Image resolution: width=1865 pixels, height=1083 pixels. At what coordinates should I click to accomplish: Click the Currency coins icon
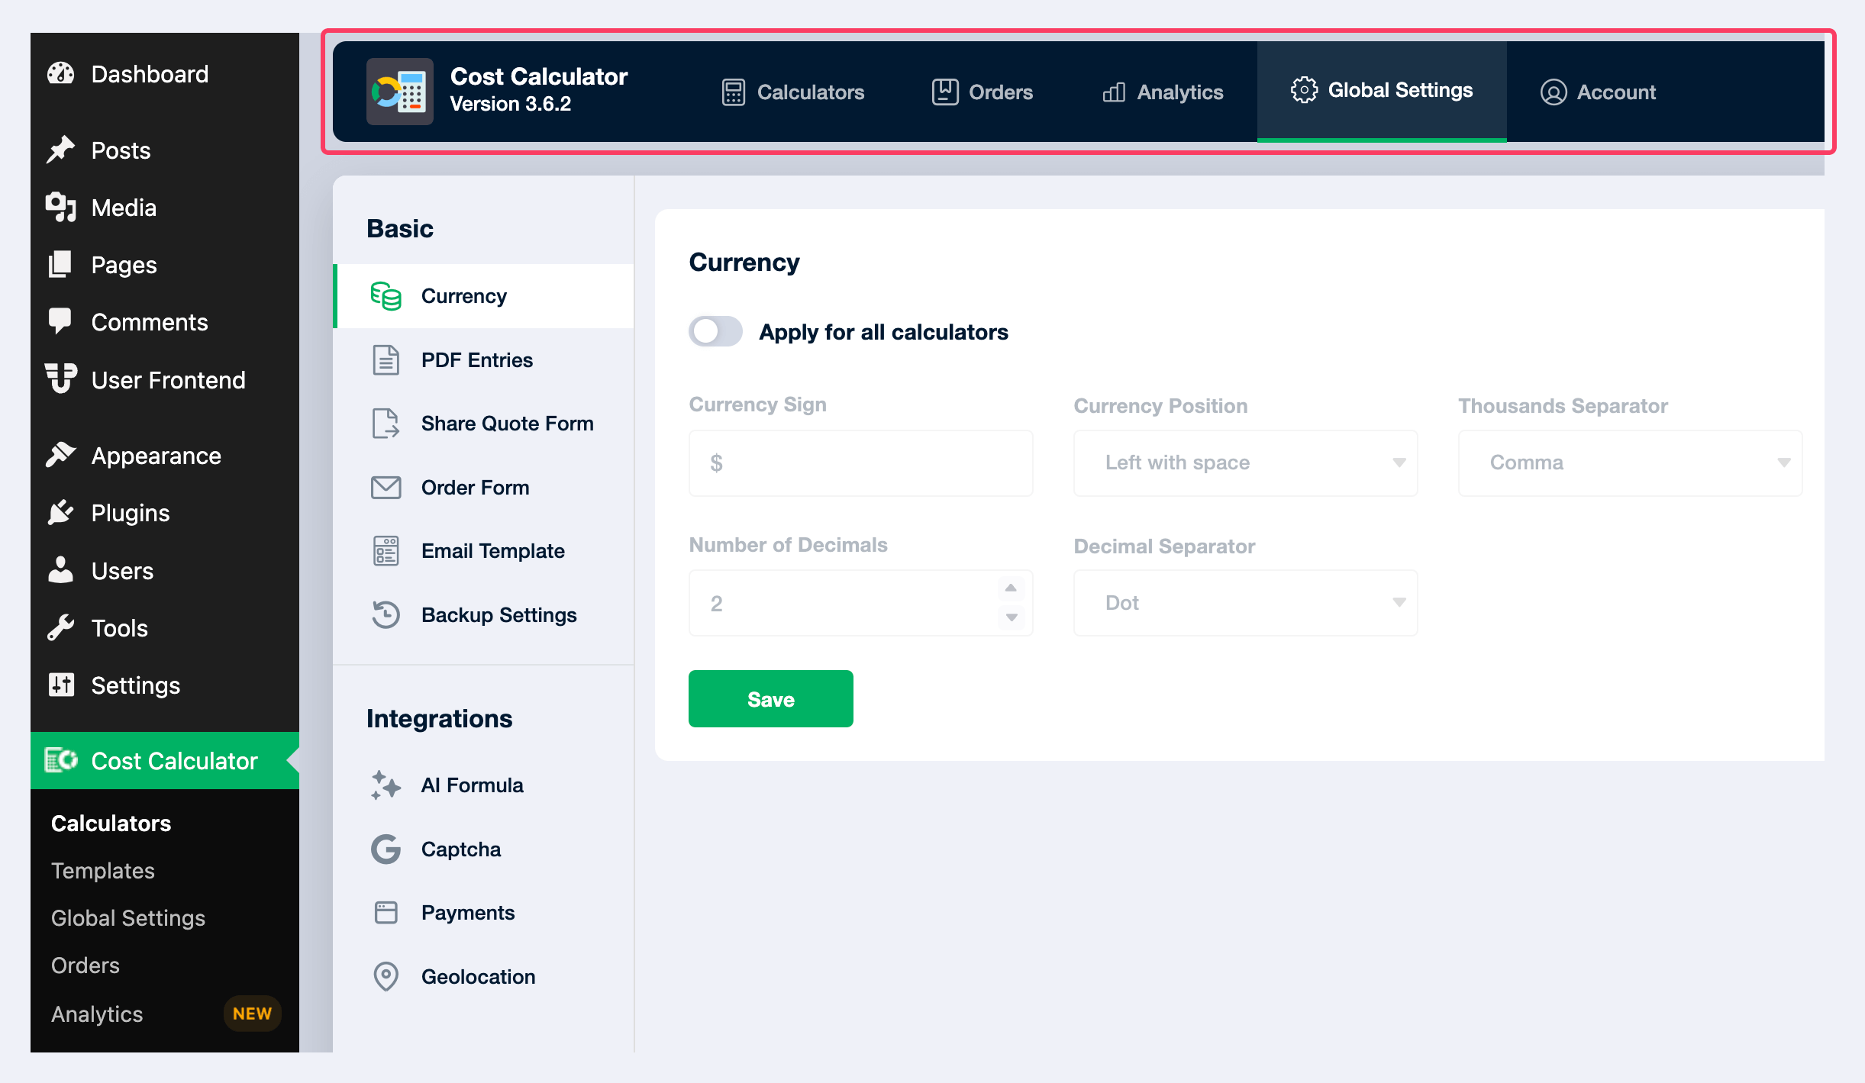[386, 296]
